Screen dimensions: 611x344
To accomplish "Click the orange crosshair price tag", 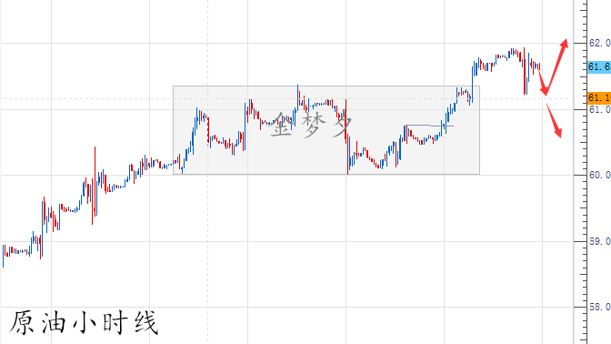I will [x=599, y=97].
